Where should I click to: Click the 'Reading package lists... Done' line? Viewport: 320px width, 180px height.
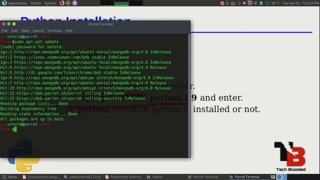(34, 103)
